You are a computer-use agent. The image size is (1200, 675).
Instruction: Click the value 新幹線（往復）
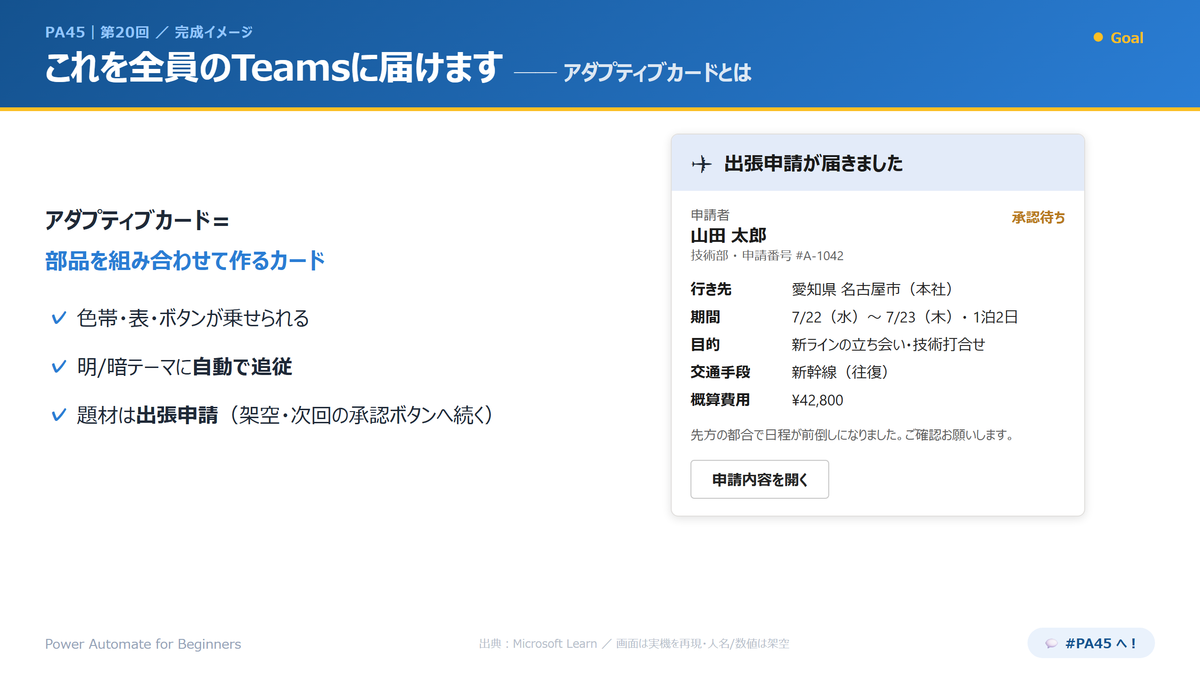pyautogui.click(x=840, y=372)
